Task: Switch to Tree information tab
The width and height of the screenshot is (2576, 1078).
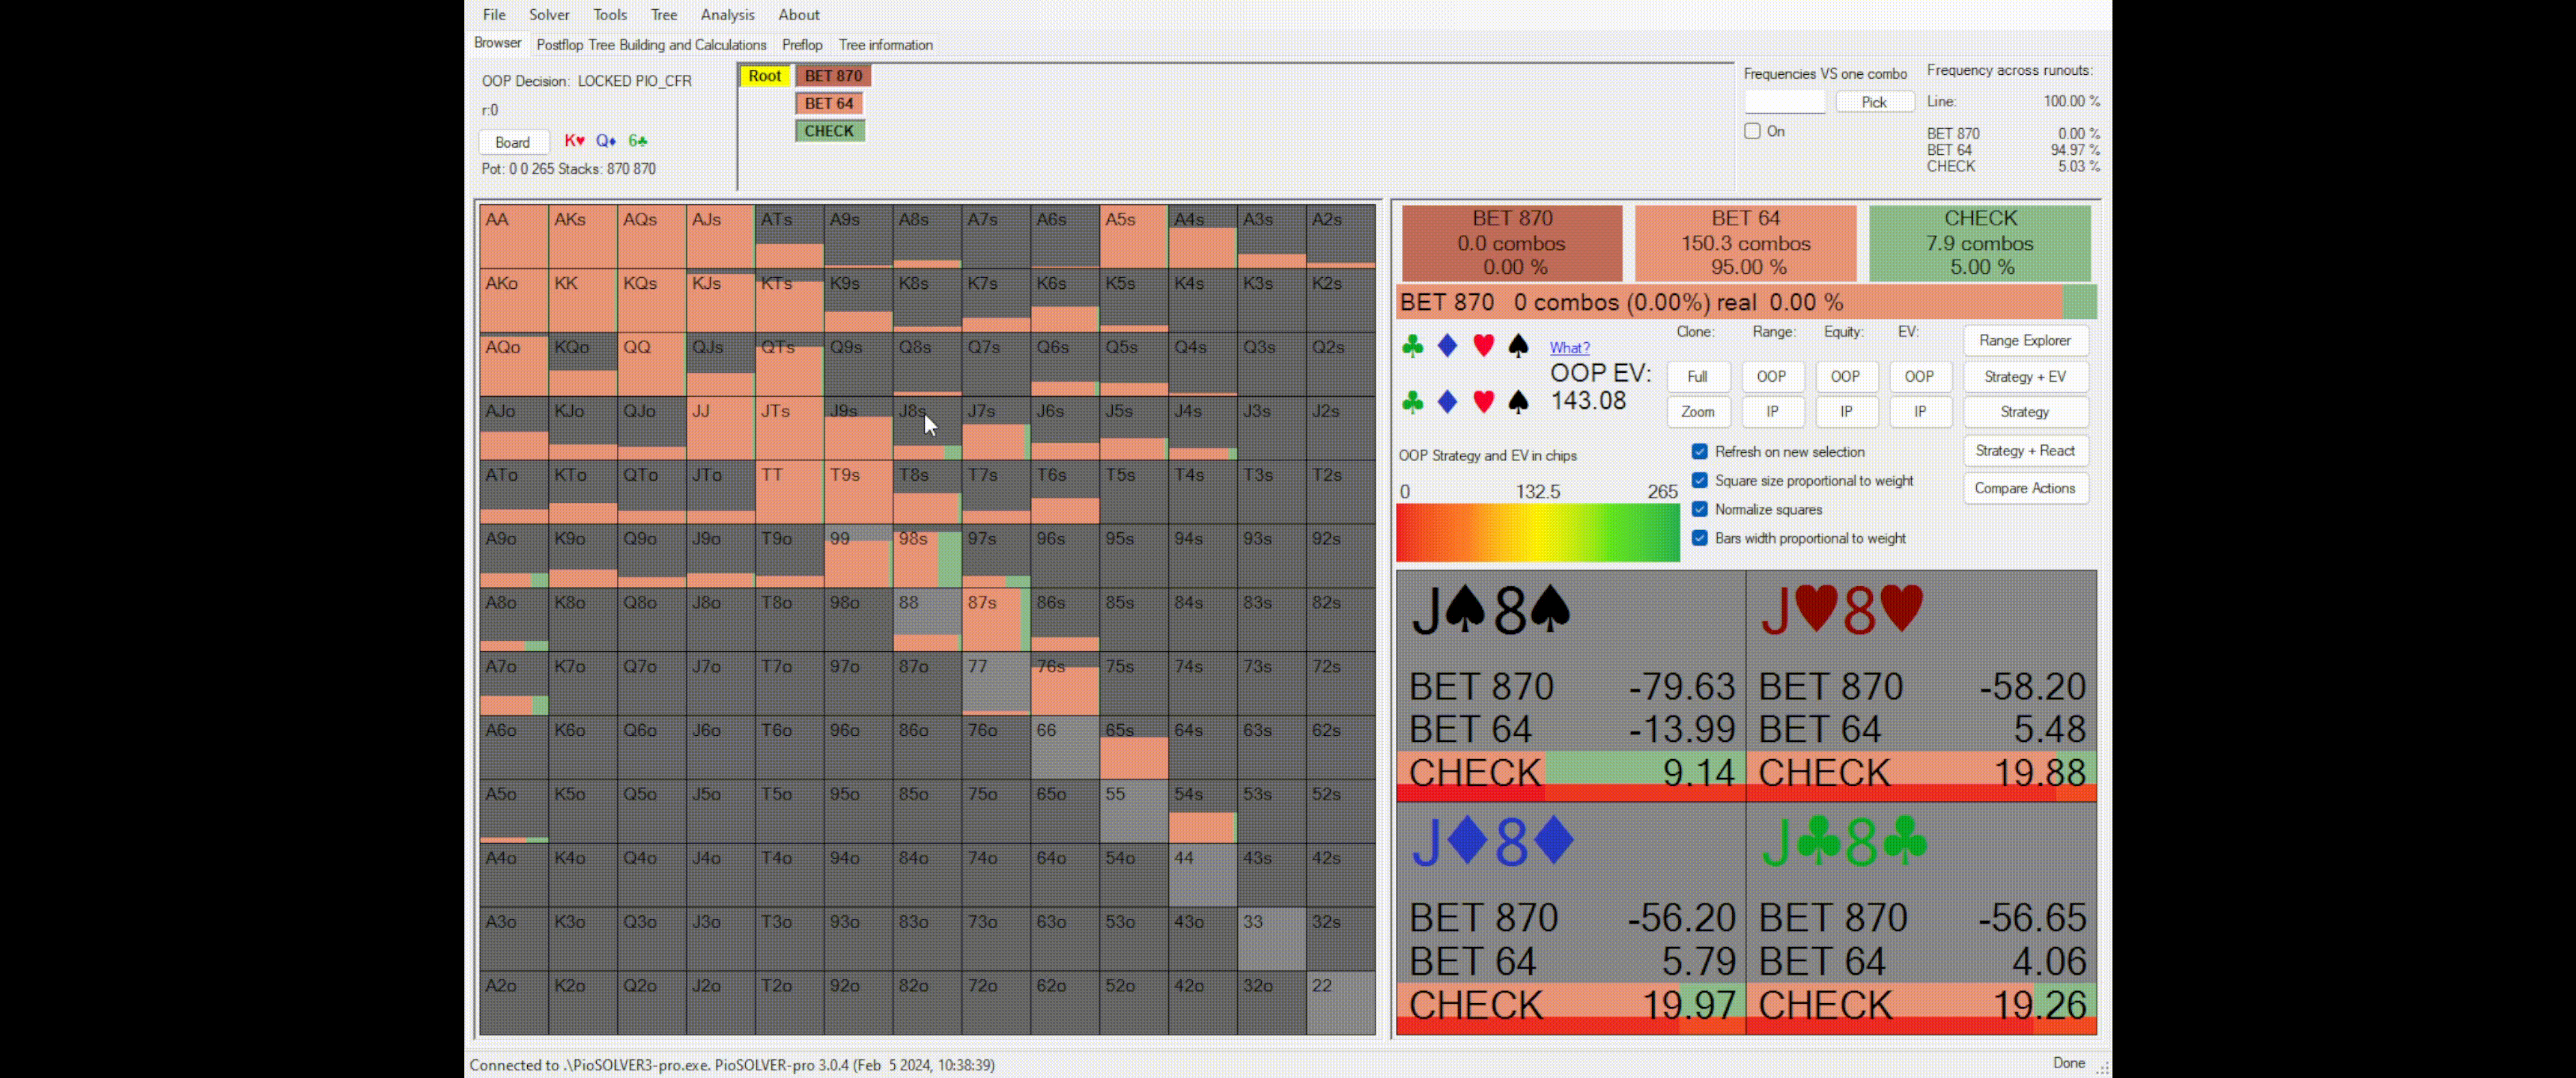Action: pyautogui.click(x=885, y=45)
